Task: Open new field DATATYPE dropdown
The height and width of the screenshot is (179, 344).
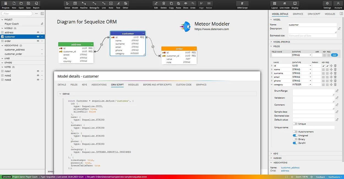Action: 301,55
